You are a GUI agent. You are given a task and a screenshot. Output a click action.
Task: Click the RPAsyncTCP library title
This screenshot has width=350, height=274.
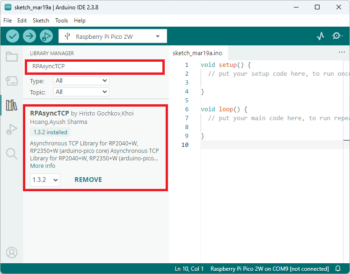coord(49,113)
